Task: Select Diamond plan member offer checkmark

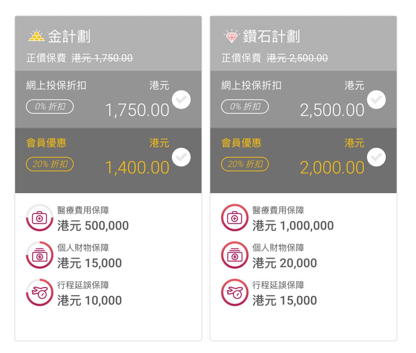Action: [376, 157]
